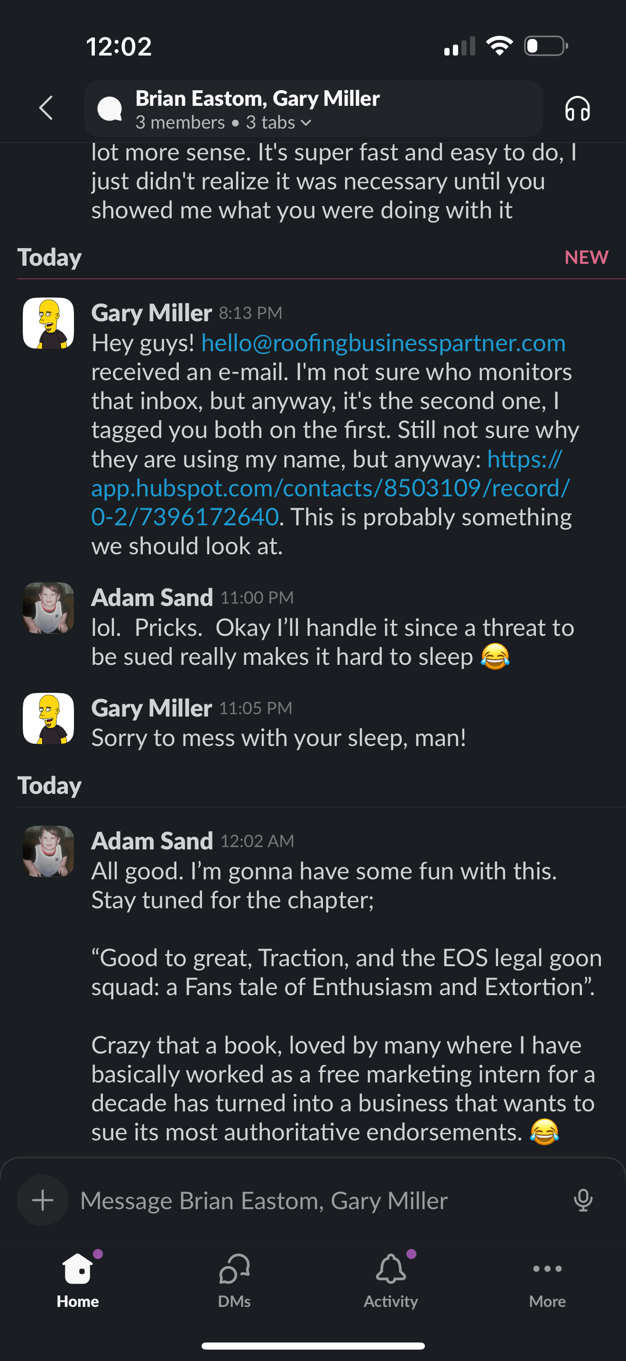
Task: Open conversation details via Brian Eastom, Gary Miller title
Action: click(x=258, y=99)
